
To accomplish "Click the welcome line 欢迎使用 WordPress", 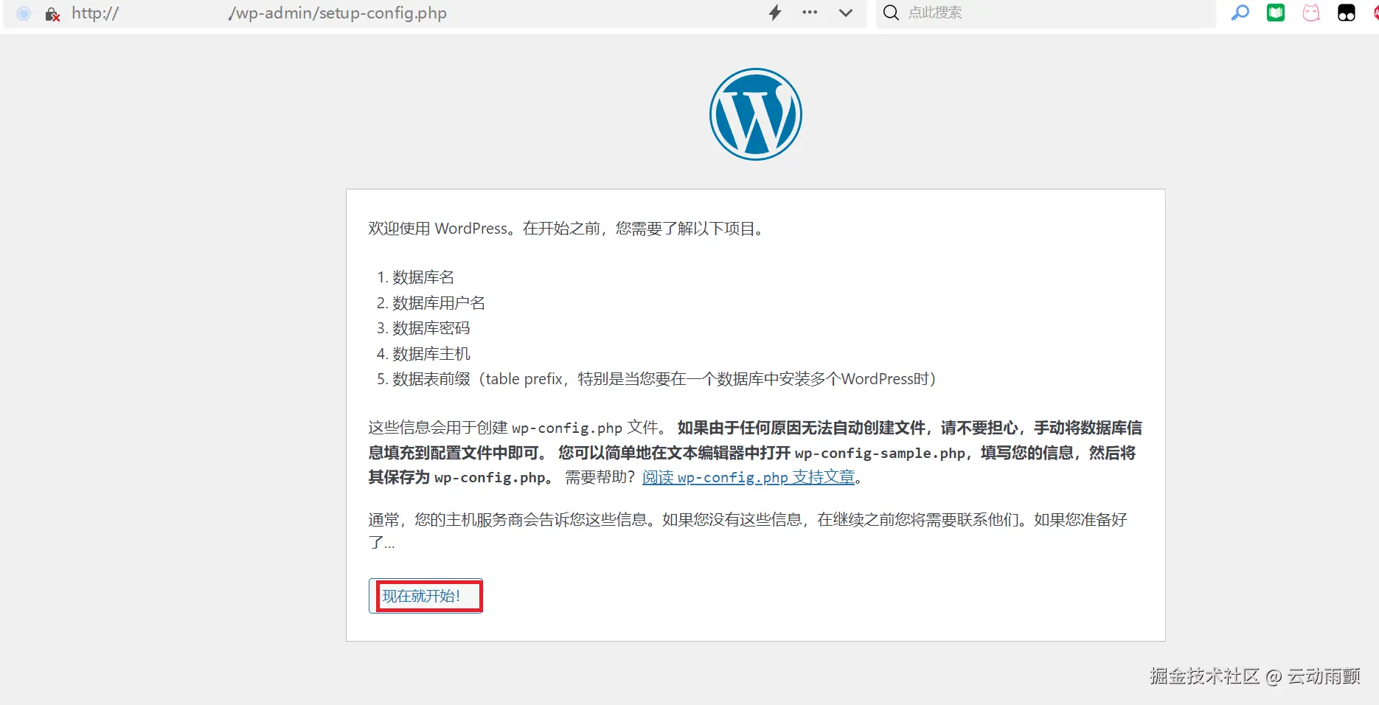I will [566, 229].
